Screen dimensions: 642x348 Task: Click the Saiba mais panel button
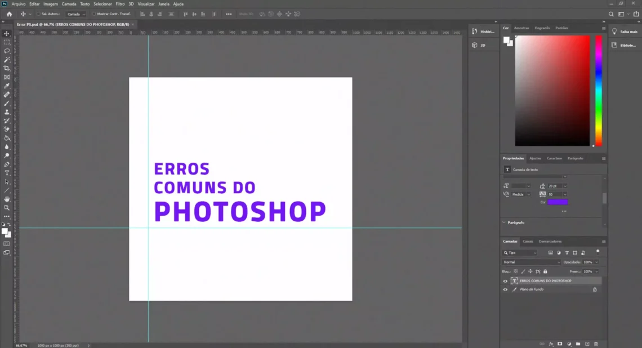click(x=625, y=32)
